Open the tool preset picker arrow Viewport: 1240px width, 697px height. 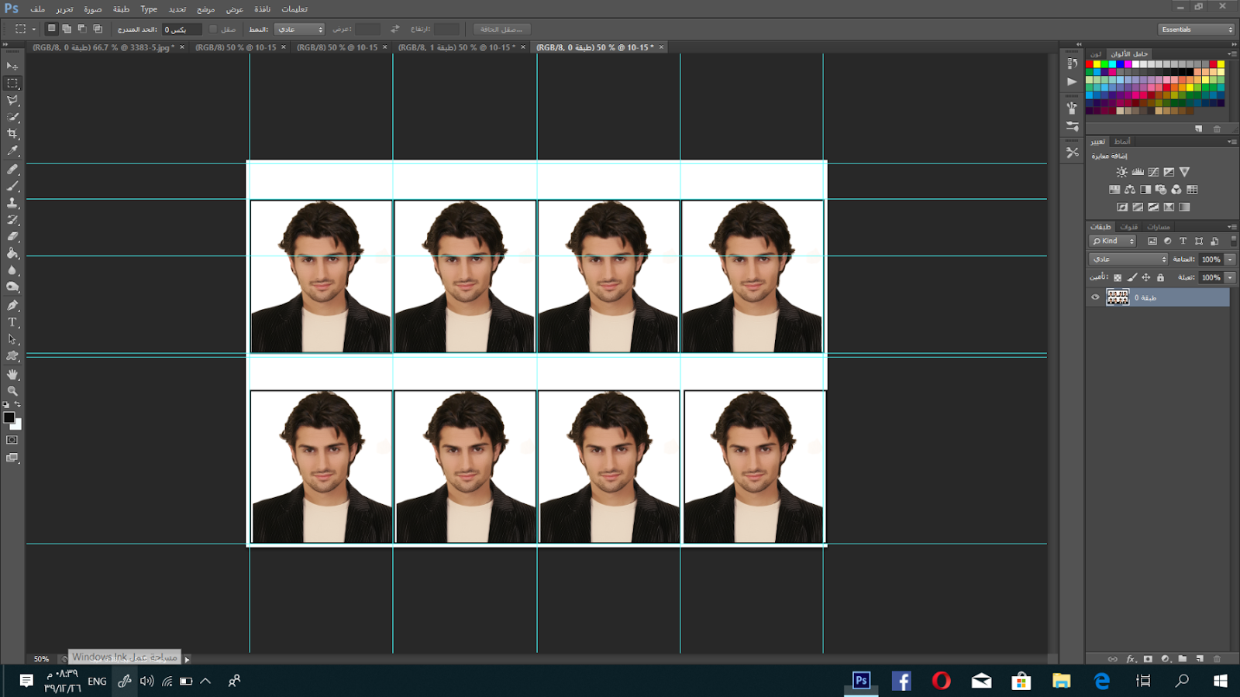coord(33,29)
